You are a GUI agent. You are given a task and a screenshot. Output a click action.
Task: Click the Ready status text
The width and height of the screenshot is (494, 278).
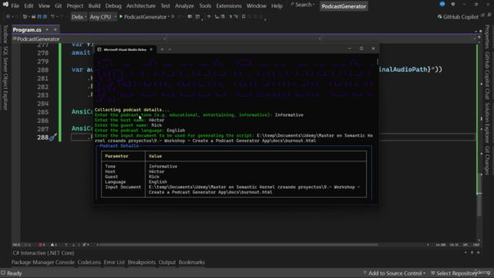click(x=14, y=273)
